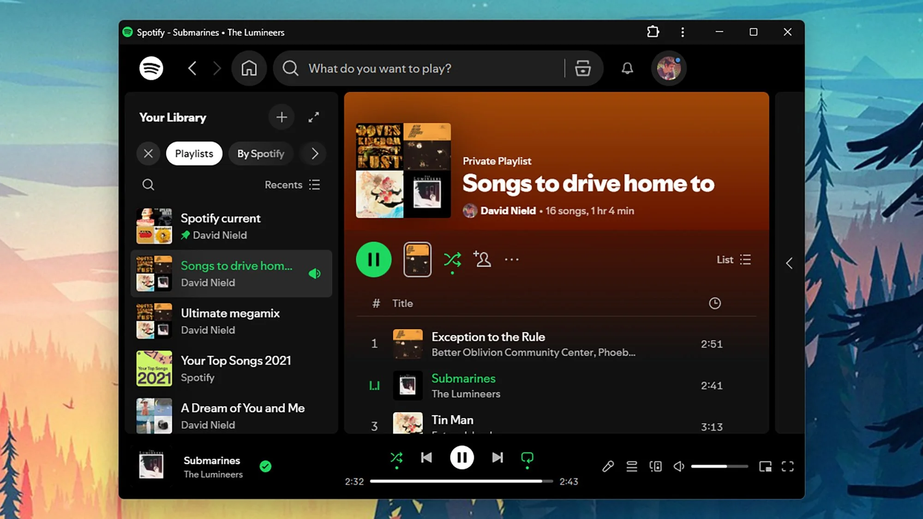Open the play queue
Image resolution: width=923 pixels, height=519 pixels.
[x=631, y=466]
